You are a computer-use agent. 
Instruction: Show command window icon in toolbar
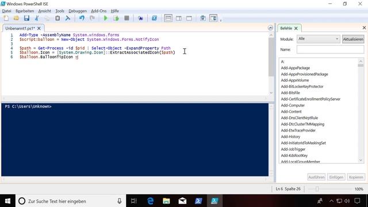(x=203, y=18)
